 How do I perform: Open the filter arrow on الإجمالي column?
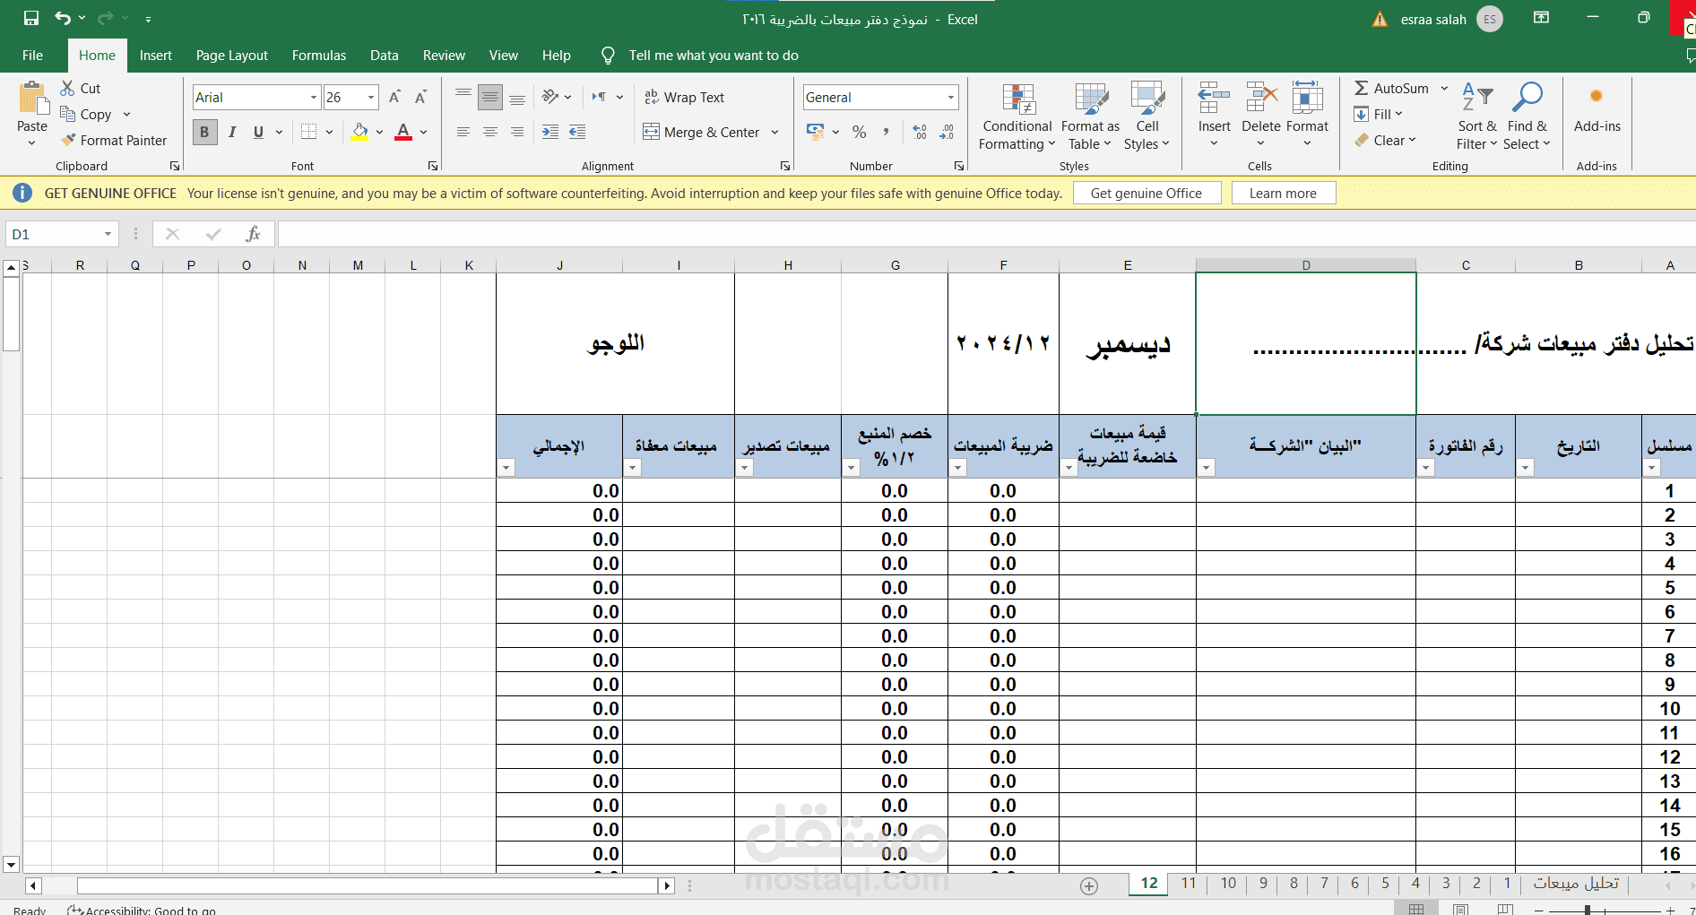[506, 467]
